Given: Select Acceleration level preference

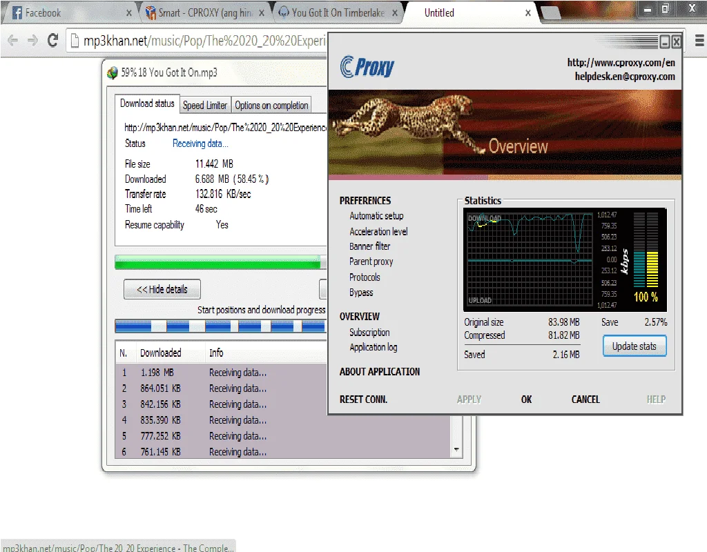Looking at the screenshot, I should [378, 232].
